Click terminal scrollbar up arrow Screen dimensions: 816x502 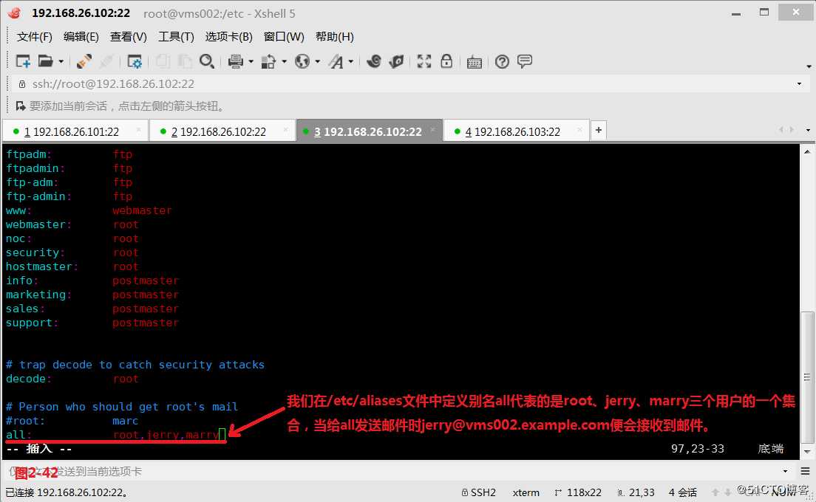click(x=806, y=152)
